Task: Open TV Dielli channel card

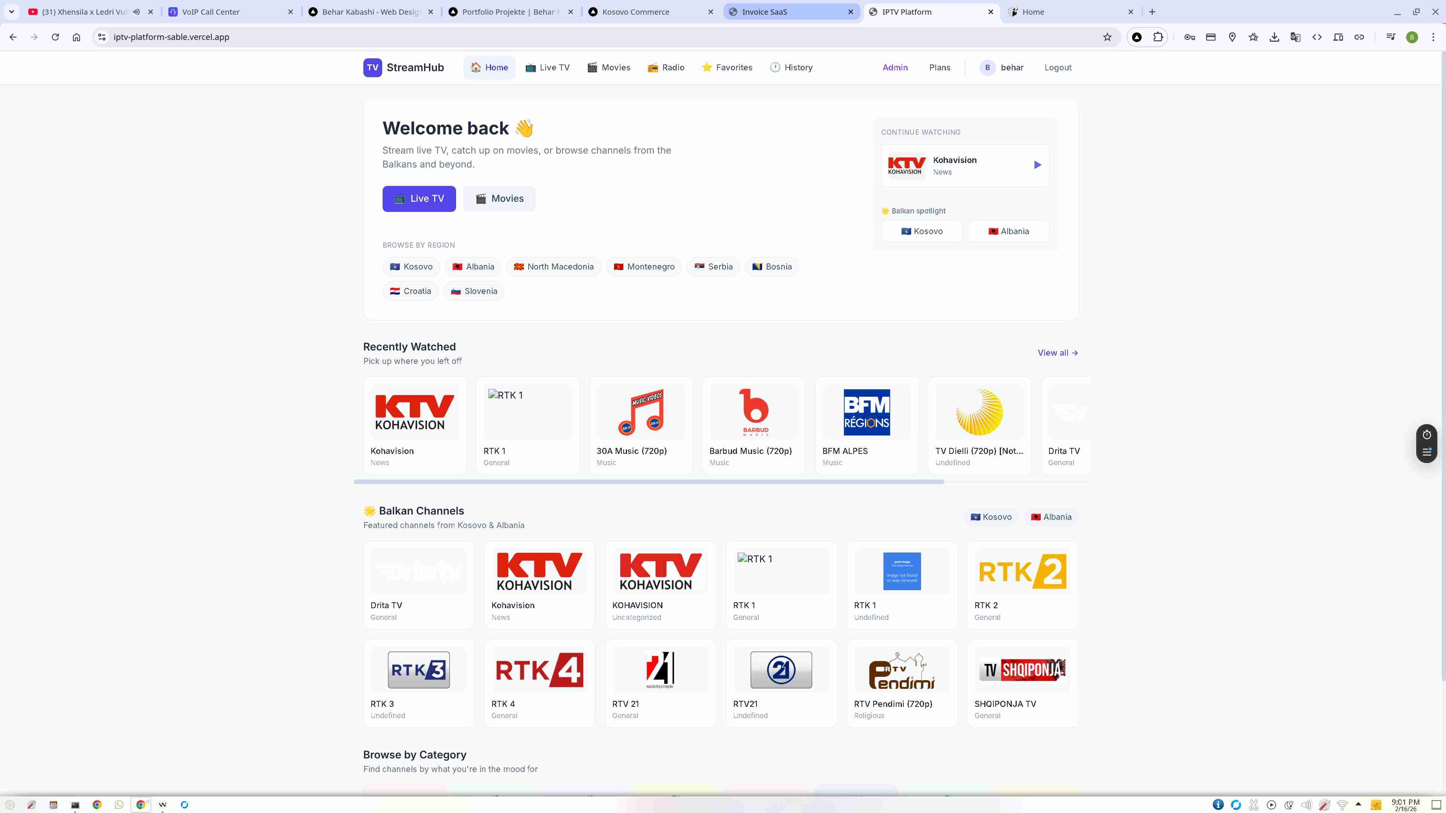Action: tap(979, 426)
